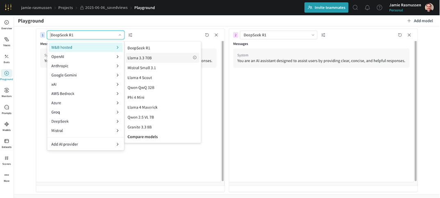Select Mistral Small 3.1 model
This screenshot has width=440, height=198.
click(163, 68)
